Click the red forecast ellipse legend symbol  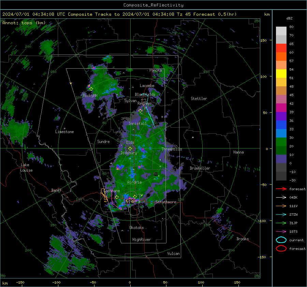(281, 248)
